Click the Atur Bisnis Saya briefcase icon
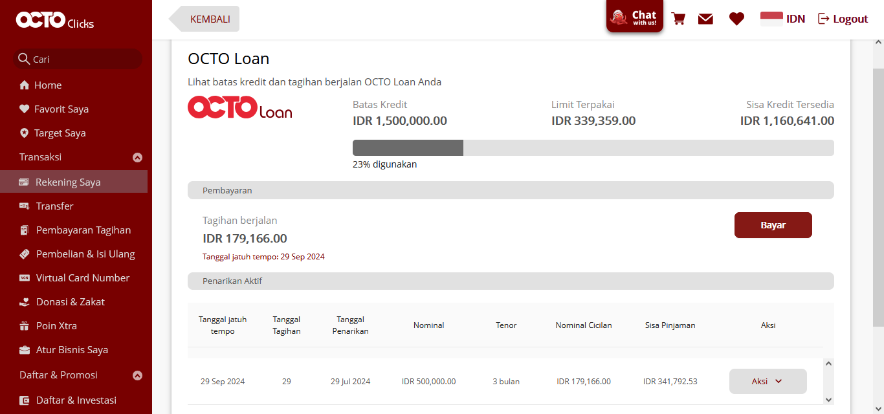Screen dimensions: 884x414 click(25, 350)
